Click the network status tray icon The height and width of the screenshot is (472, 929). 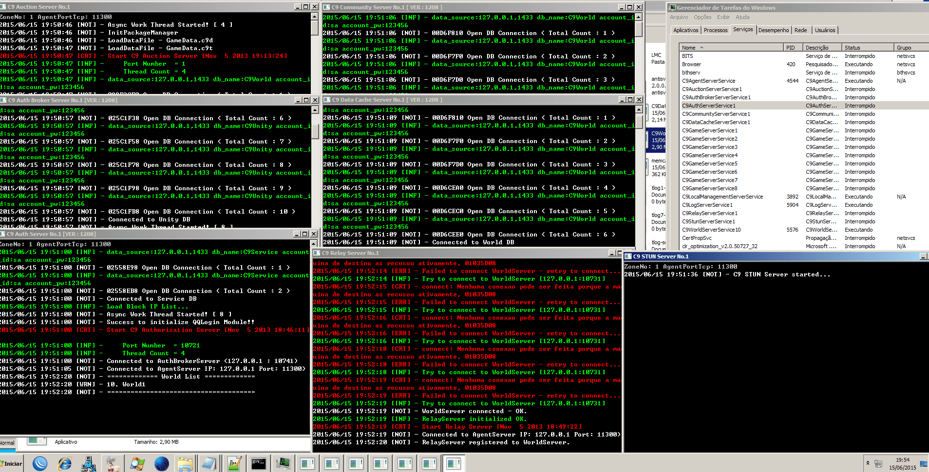878,464
